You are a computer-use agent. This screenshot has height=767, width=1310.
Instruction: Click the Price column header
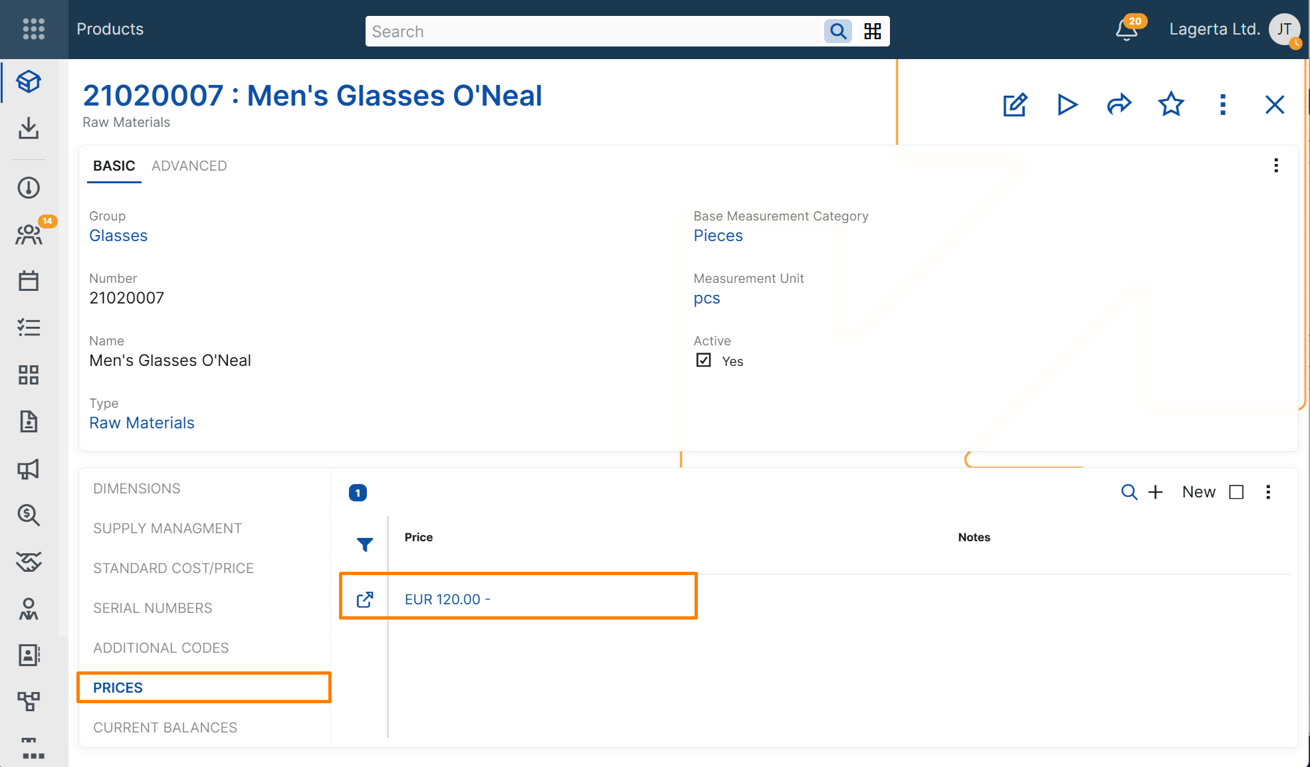pos(418,537)
